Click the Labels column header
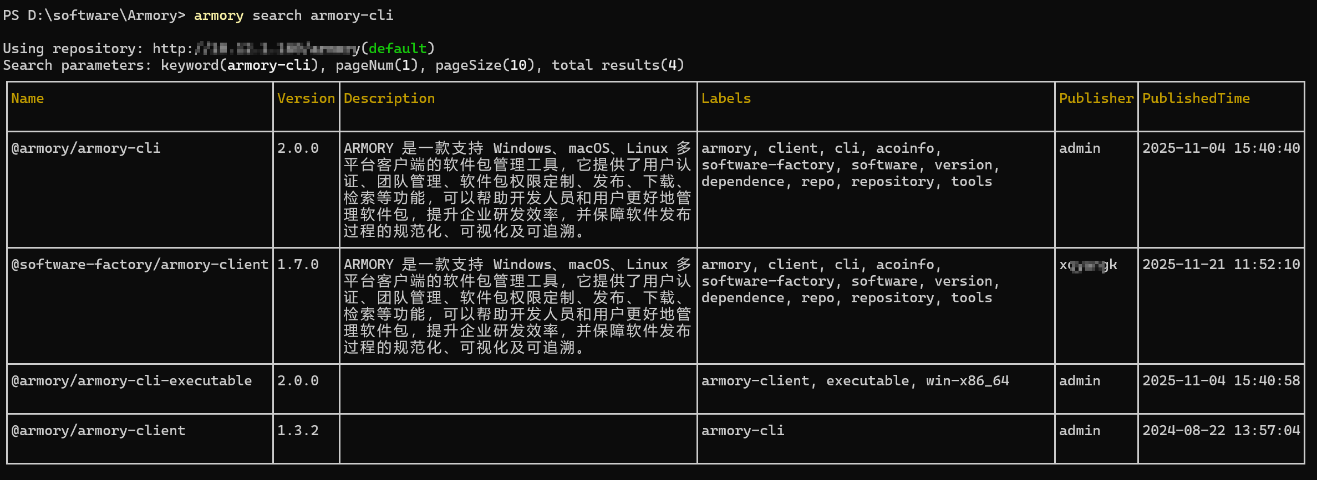This screenshot has width=1317, height=480. coord(726,99)
